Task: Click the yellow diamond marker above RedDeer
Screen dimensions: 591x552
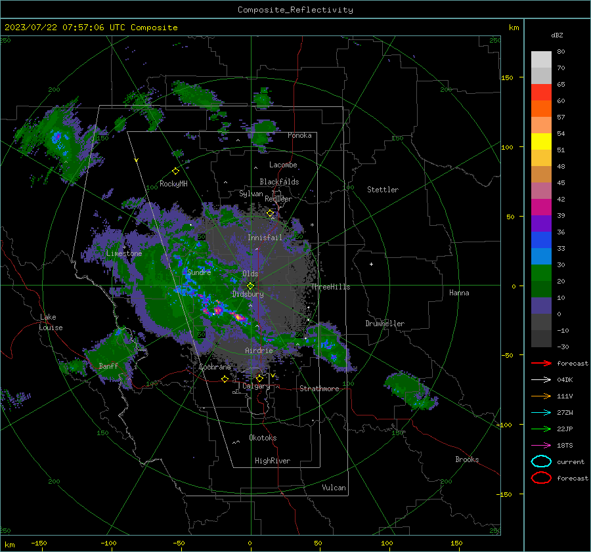Action: 271,213
